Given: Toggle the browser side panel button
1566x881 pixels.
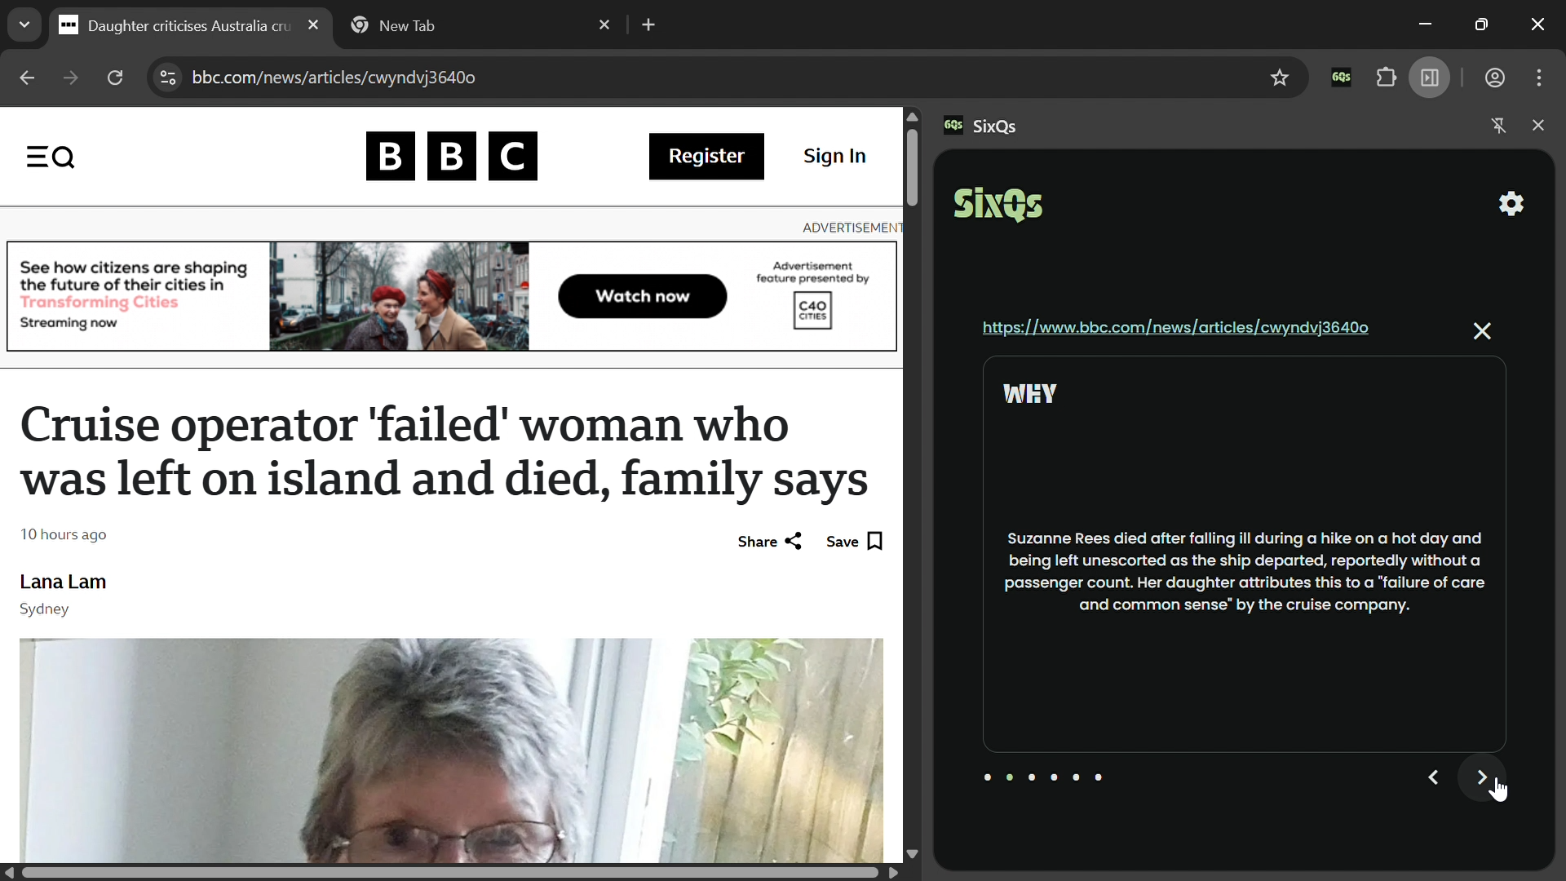Looking at the screenshot, I should (1430, 78).
